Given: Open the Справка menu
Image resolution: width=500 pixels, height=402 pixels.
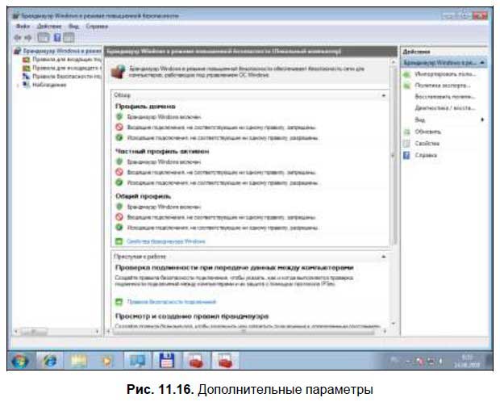Looking at the screenshot, I should coord(97,26).
